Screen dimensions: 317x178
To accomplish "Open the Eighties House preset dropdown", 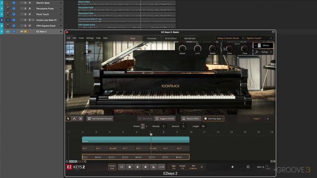I will pyautogui.click(x=259, y=38).
